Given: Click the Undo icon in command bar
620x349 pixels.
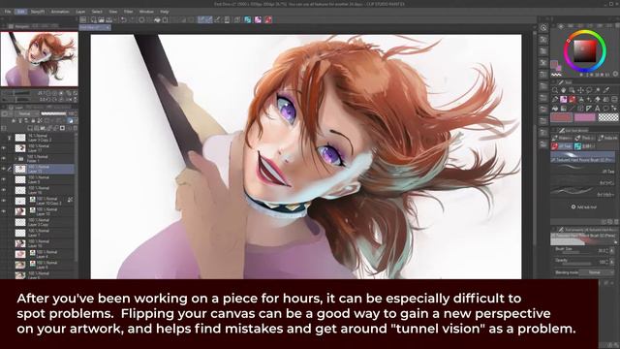Looking at the screenshot, I should tap(124, 19).
